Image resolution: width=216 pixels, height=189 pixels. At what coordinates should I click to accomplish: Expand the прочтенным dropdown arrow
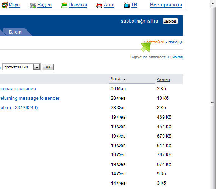[37, 67]
